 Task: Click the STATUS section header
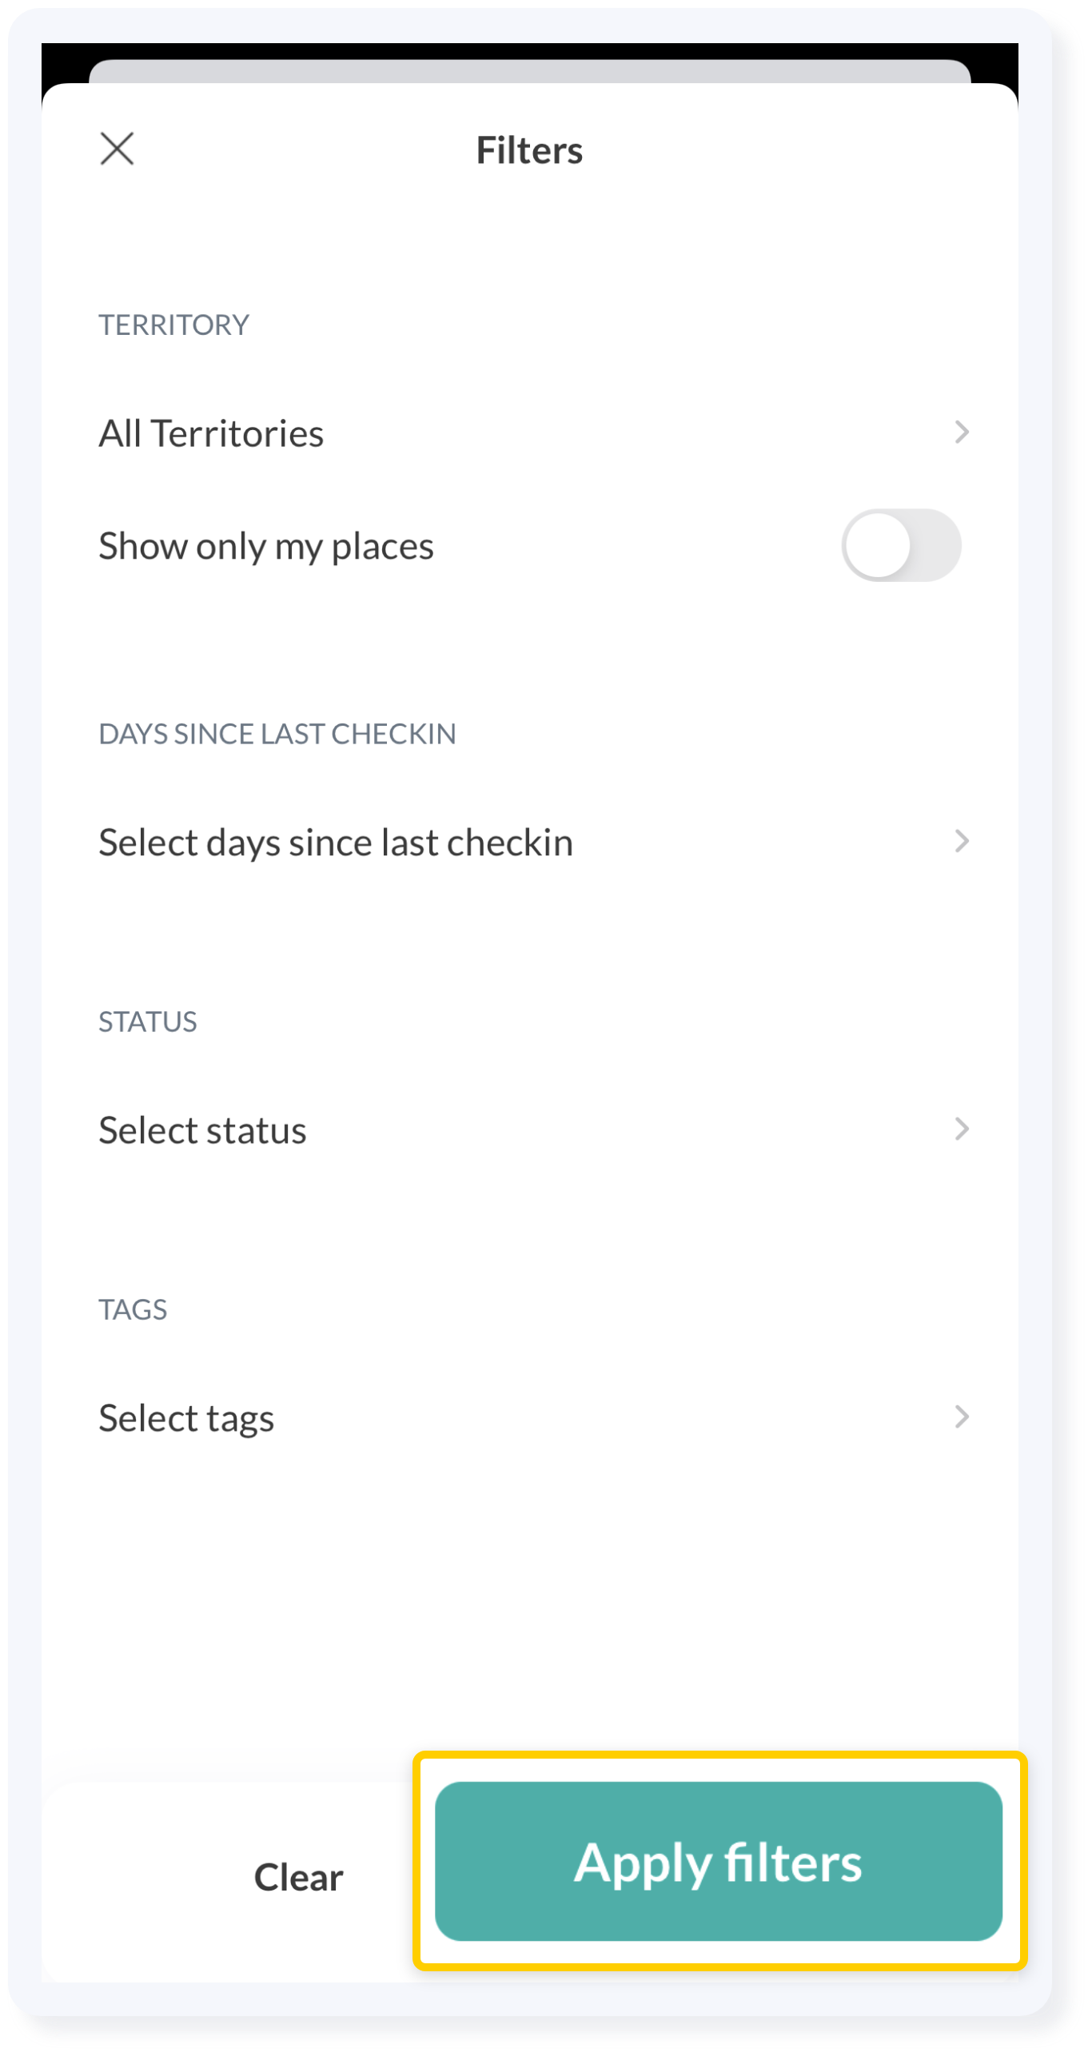pos(147,1022)
